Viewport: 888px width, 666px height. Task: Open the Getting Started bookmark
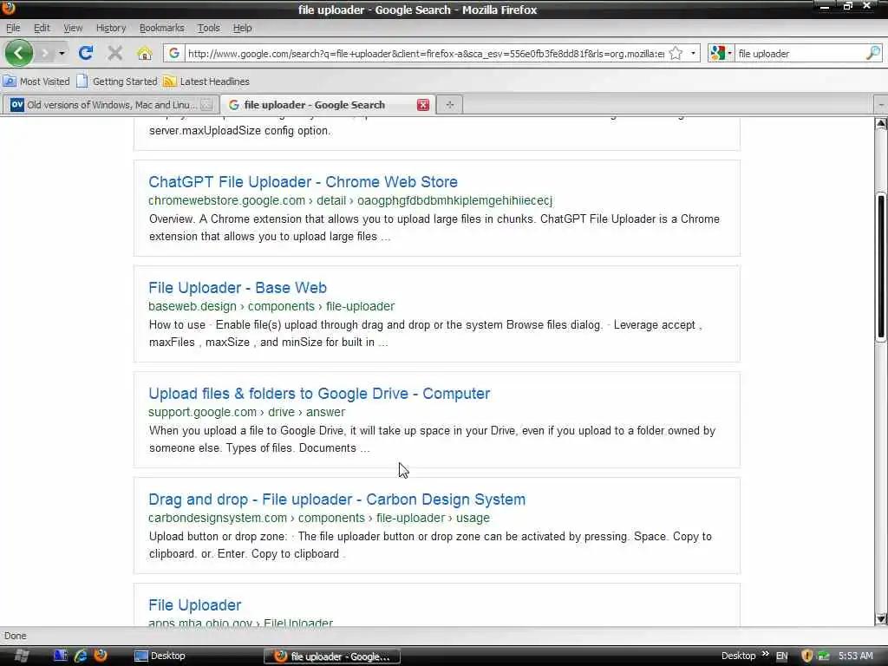[117, 82]
